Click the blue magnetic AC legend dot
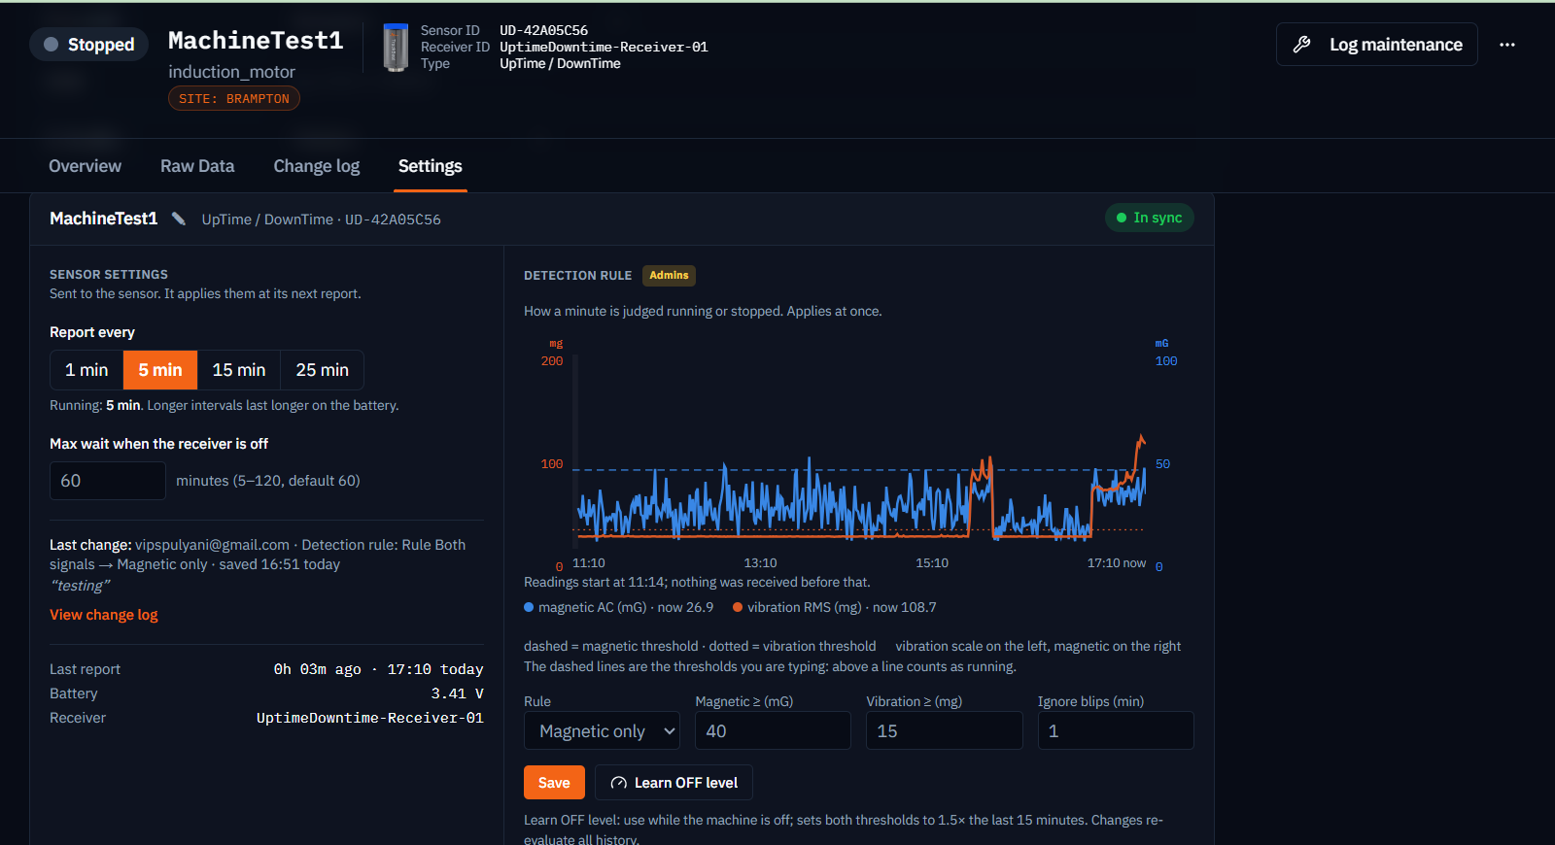Viewport: 1555px width, 845px height. [529, 607]
